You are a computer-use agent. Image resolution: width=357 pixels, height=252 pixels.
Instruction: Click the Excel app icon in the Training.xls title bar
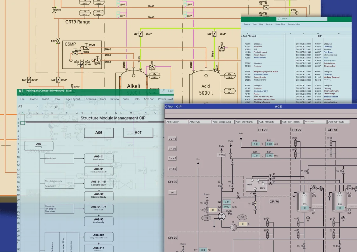pyautogui.click(x=21, y=91)
